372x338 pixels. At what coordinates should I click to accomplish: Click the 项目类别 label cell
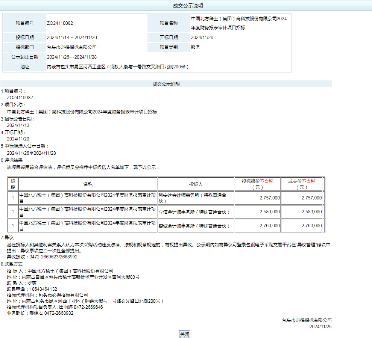[169, 47]
